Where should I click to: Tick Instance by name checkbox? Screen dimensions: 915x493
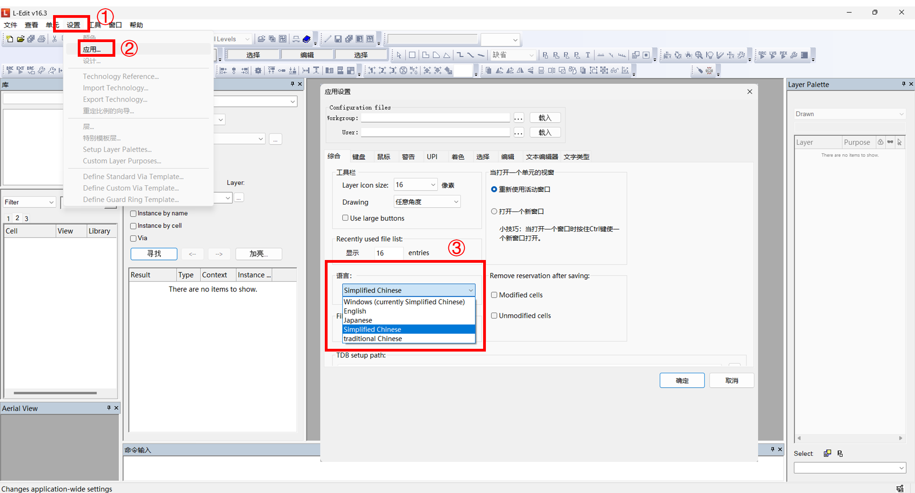134,213
